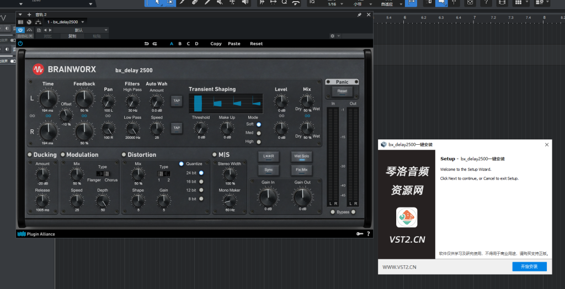Viewport: 565px width, 289px height.
Task: Click the Wet Solo button
Action: pos(302,156)
